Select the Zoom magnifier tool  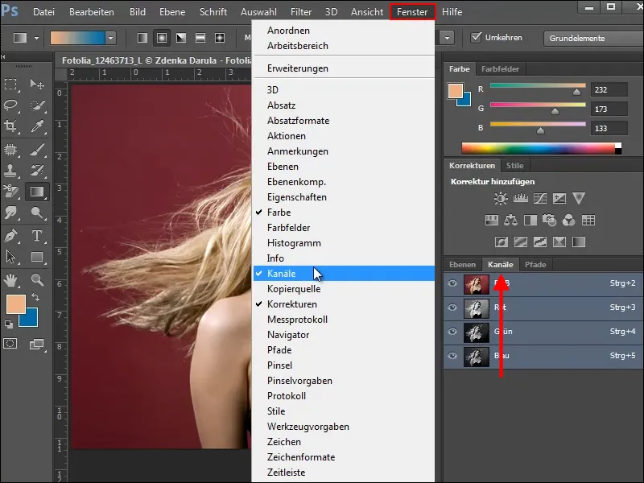click(x=37, y=280)
